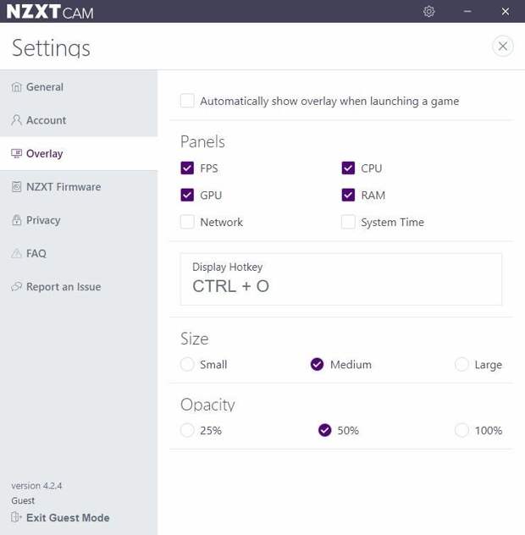Click the Report an Issue link icon
525x535 pixels.
[x=16, y=287]
